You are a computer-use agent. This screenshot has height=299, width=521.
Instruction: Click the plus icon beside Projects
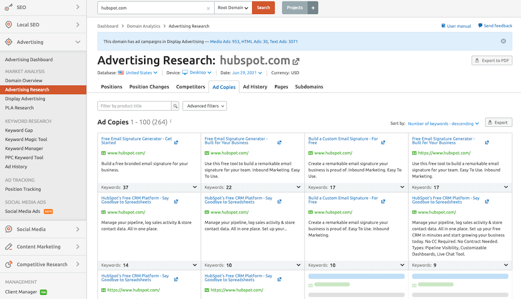point(313,8)
